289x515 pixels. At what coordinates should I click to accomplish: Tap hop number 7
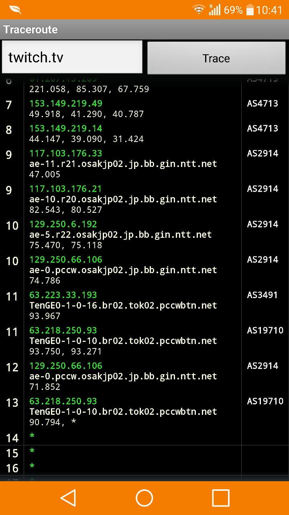coord(9,105)
